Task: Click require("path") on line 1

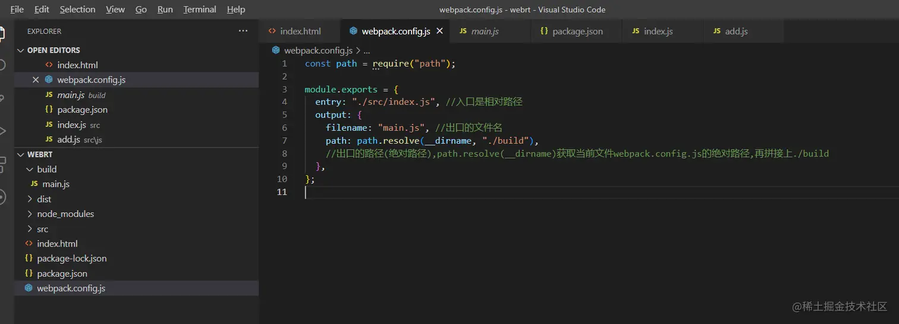Action: click(411, 64)
